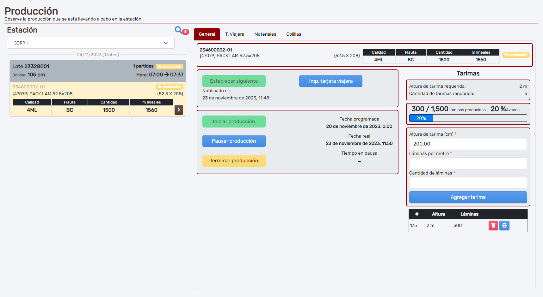This screenshot has width=543, height=297.
Task: Click the Láminas por metro field
Action: click(x=468, y=163)
